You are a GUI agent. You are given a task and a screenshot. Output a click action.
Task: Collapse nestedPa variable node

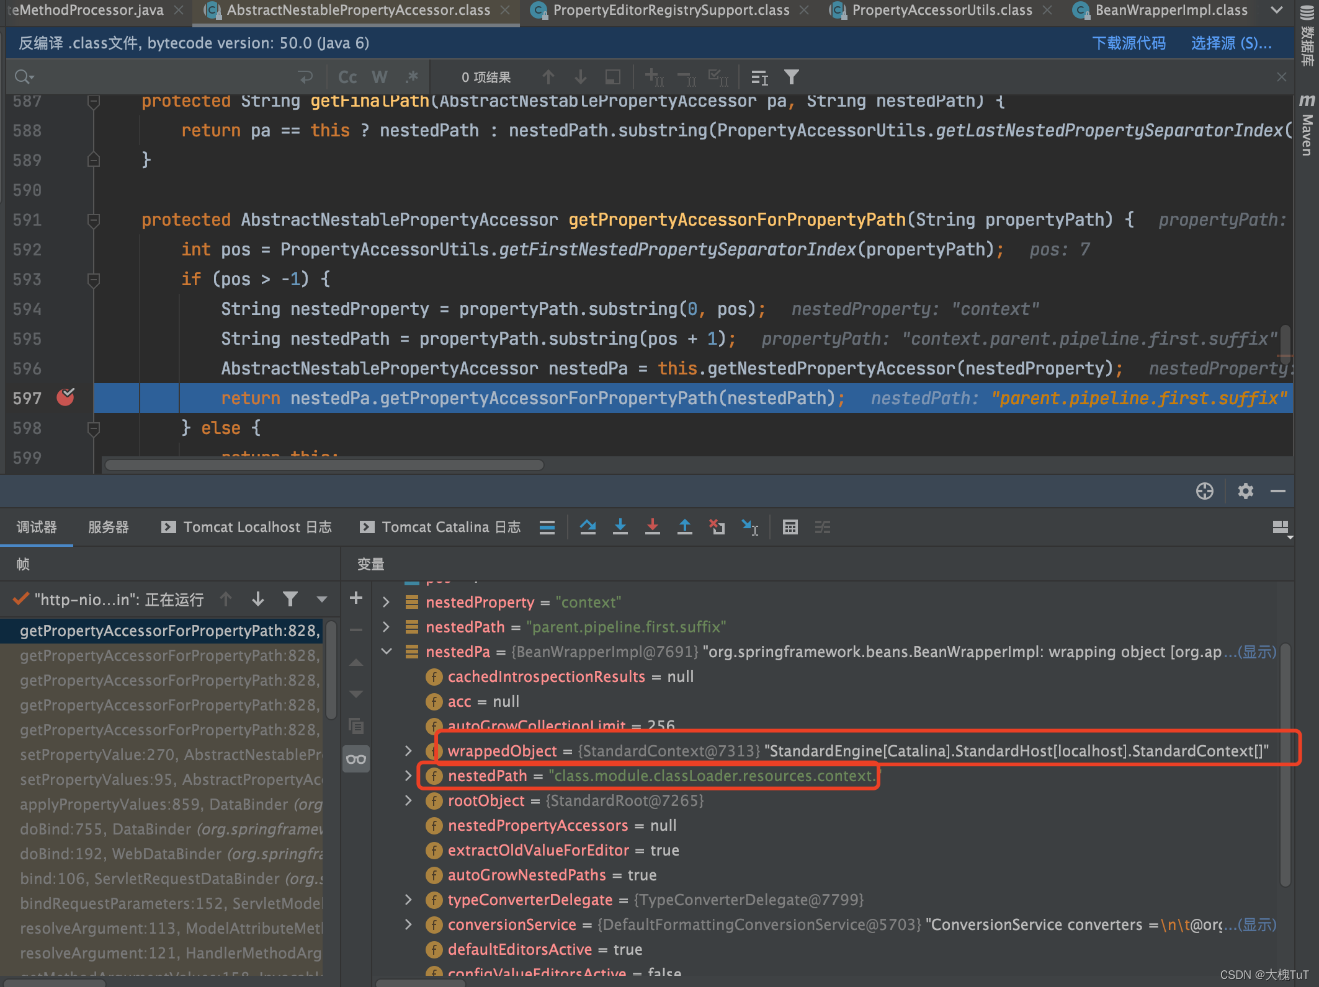coord(386,652)
